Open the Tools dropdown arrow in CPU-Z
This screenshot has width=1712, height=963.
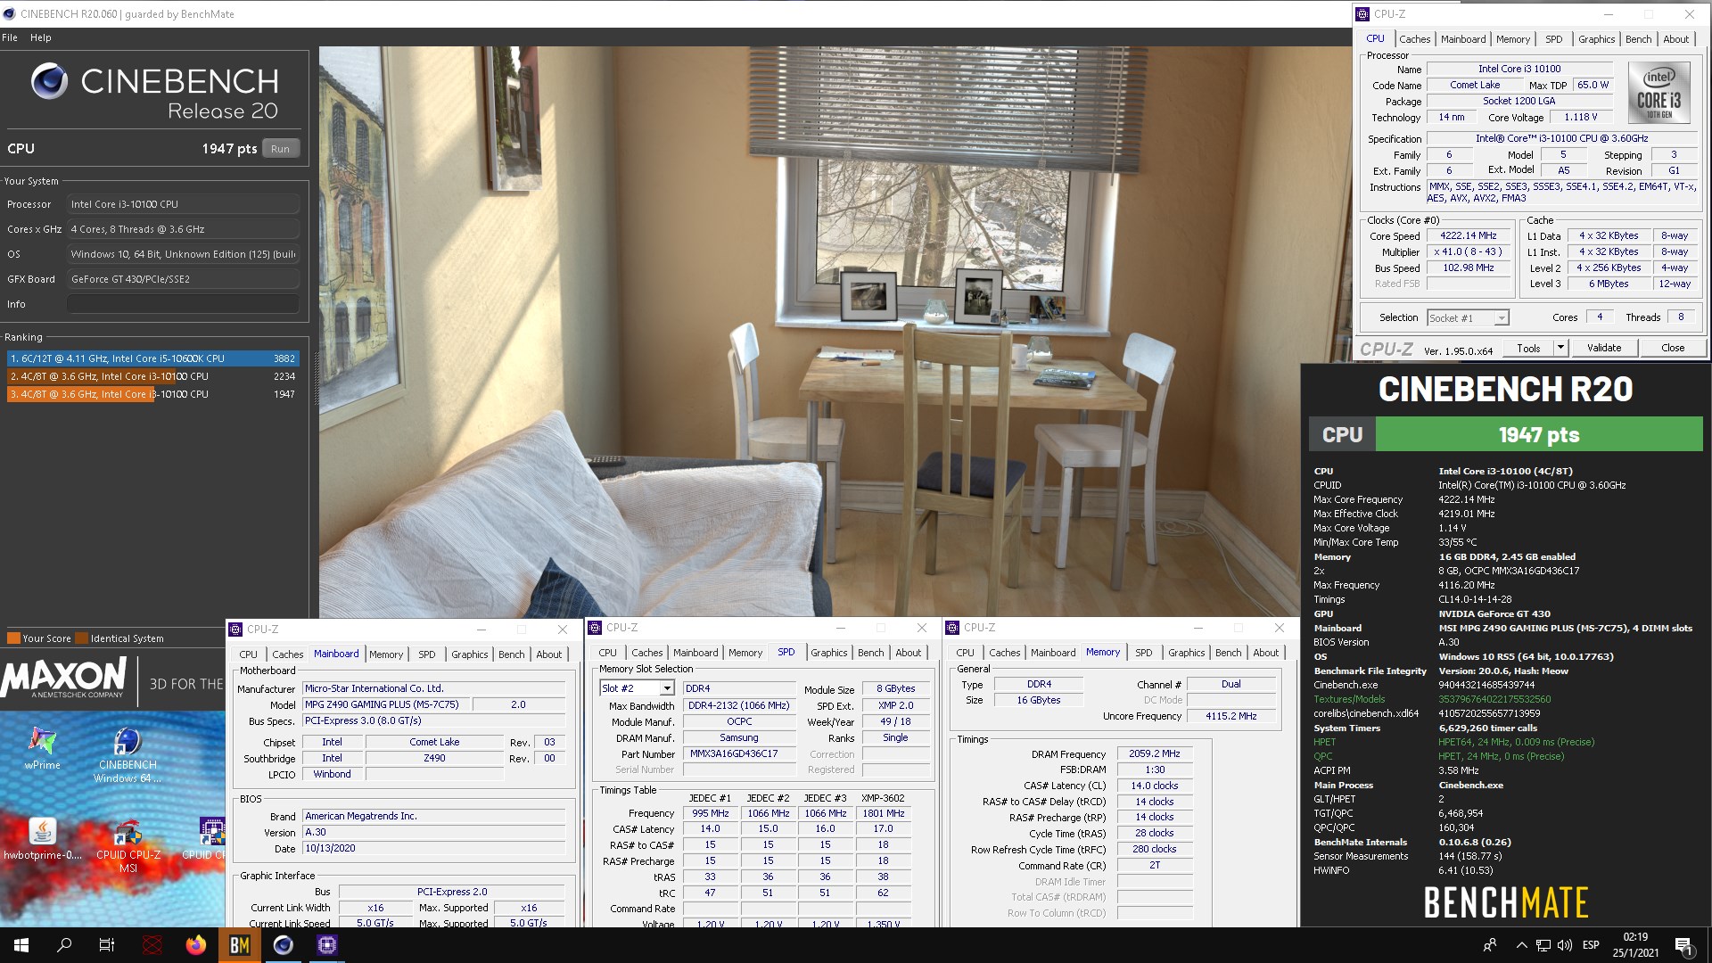pyautogui.click(x=1560, y=348)
